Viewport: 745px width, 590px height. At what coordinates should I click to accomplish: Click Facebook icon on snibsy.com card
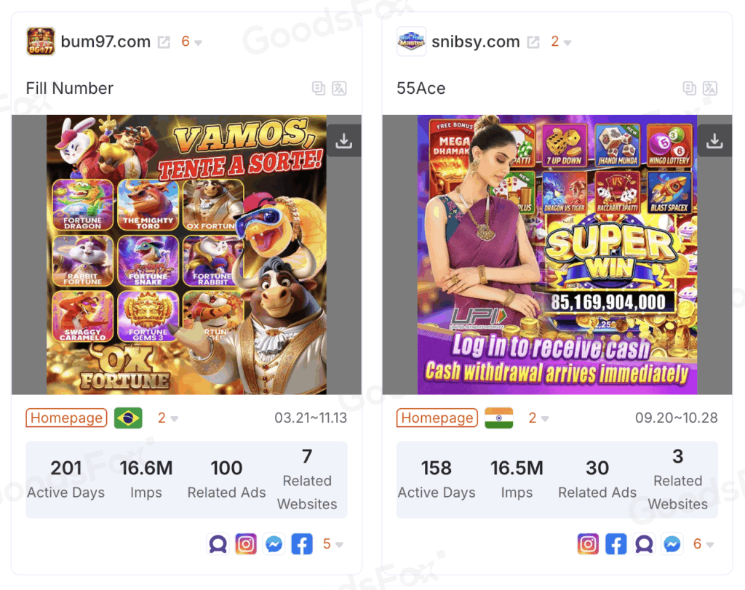(x=616, y=544)
